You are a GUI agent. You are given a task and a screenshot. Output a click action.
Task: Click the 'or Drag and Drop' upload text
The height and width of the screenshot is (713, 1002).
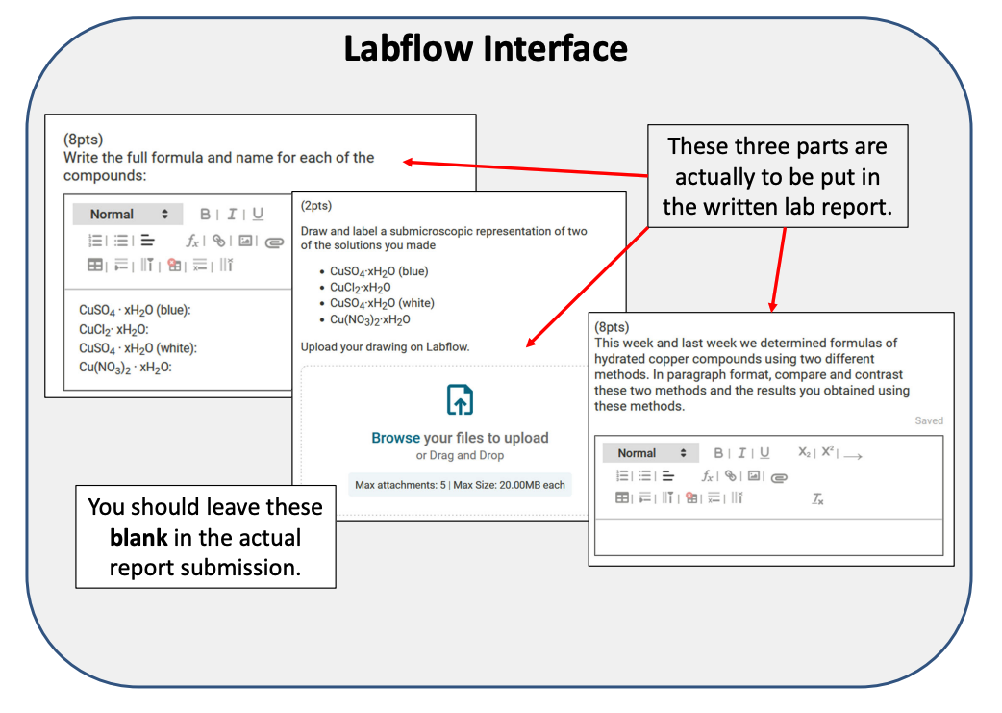(x=460, y=455)
